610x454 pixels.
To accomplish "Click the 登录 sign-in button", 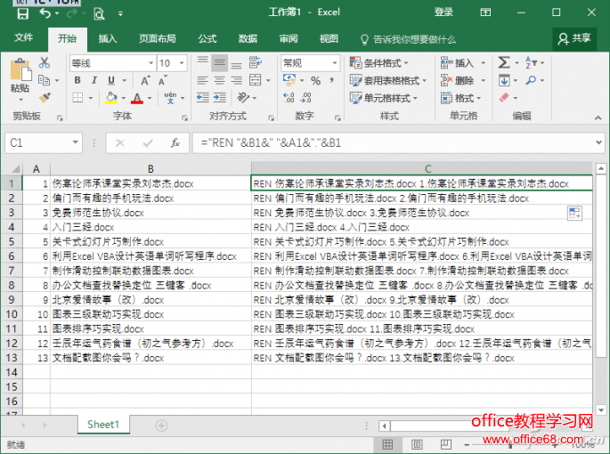I will [x=443, y=12].
